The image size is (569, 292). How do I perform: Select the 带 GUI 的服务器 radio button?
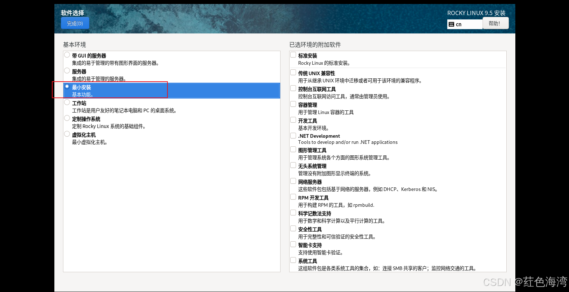coord(67,55)
